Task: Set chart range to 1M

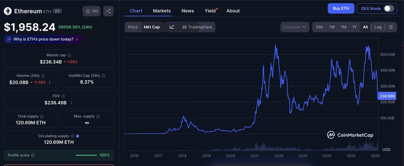Action: (343, 27)
